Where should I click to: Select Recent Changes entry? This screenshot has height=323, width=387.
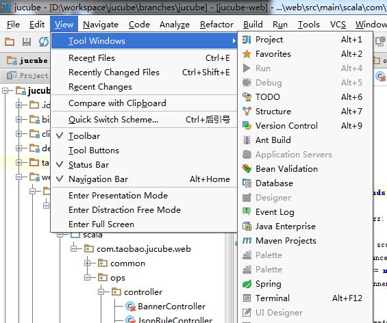(x=144, y=87)
